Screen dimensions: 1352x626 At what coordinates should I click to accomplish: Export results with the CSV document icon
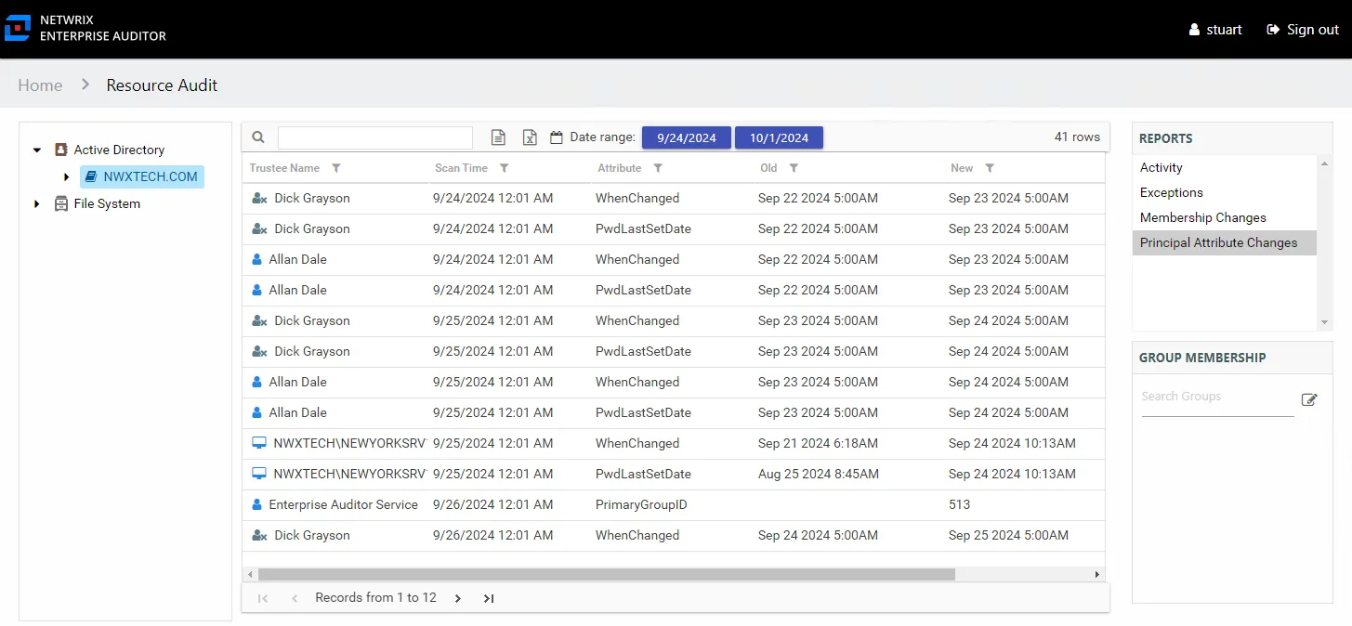click(499, 137)
